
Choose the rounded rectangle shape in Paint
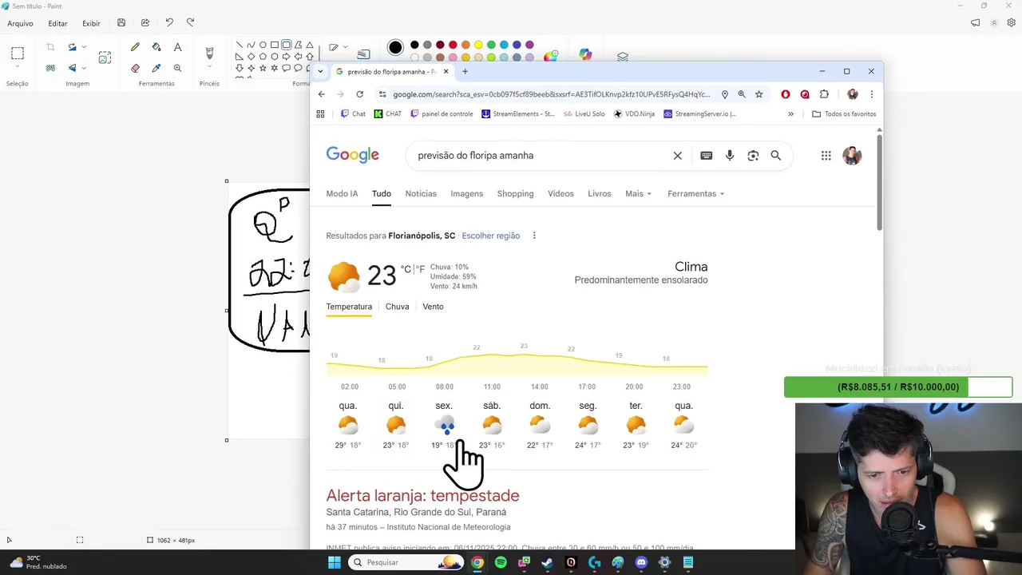pos(286,45)
